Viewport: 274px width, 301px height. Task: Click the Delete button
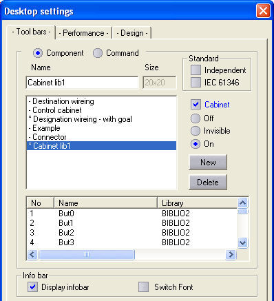pyautogui.click(x=208, y=183)
